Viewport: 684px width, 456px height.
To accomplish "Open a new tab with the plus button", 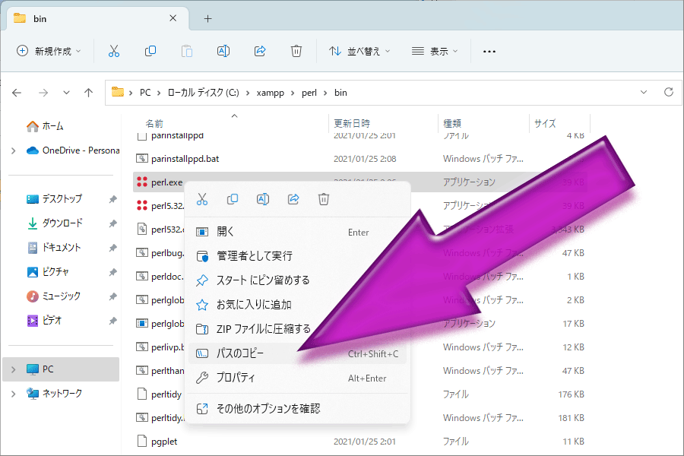I will [208, 19].
